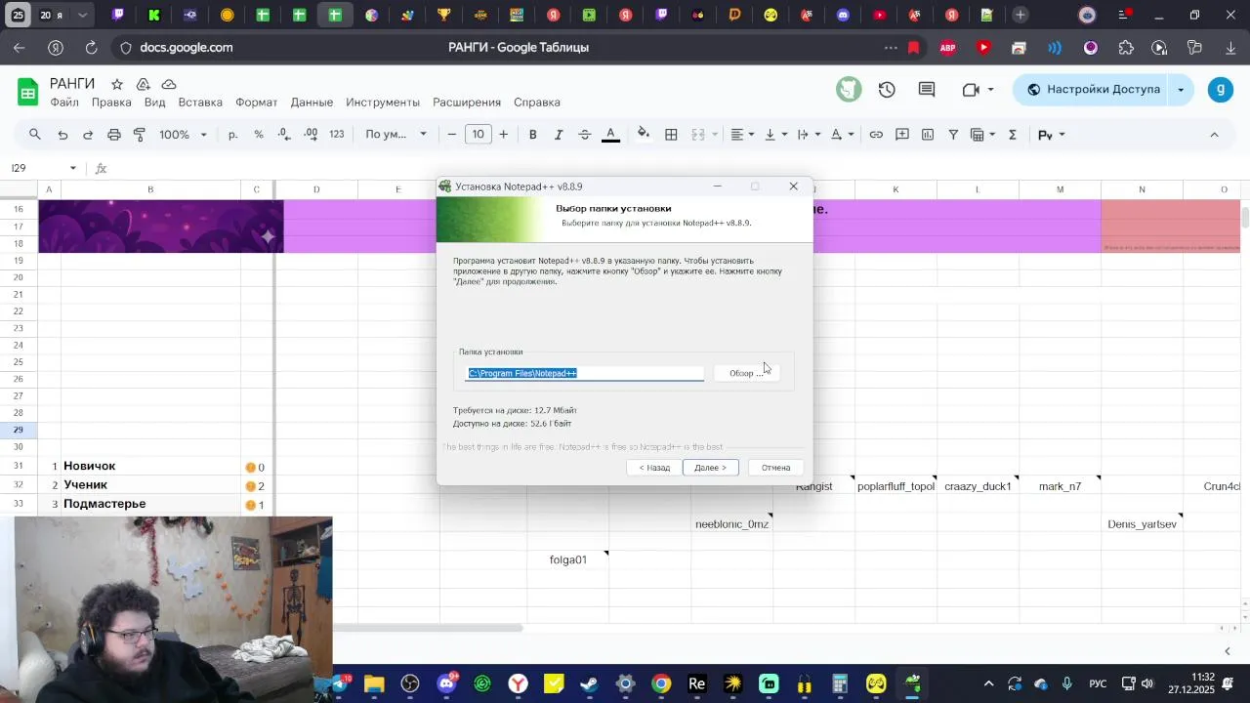Click the РУС language indicator
Viewport: 1250px width, 703px height.
tap(1098, 684)
